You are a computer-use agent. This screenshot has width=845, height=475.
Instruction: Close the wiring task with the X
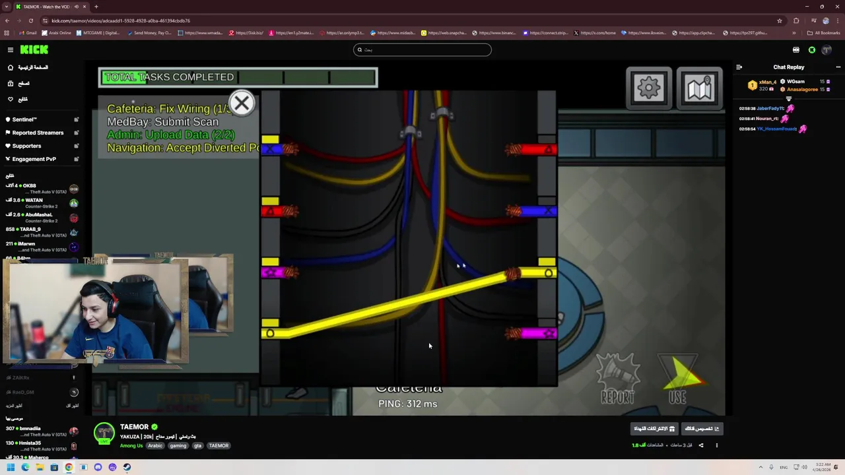tap(242, 104)
